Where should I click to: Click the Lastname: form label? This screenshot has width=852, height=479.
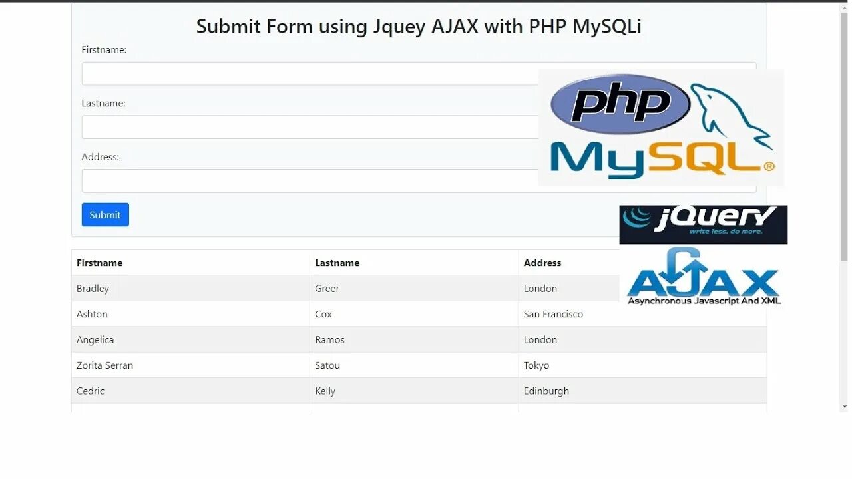click(103, 103)
